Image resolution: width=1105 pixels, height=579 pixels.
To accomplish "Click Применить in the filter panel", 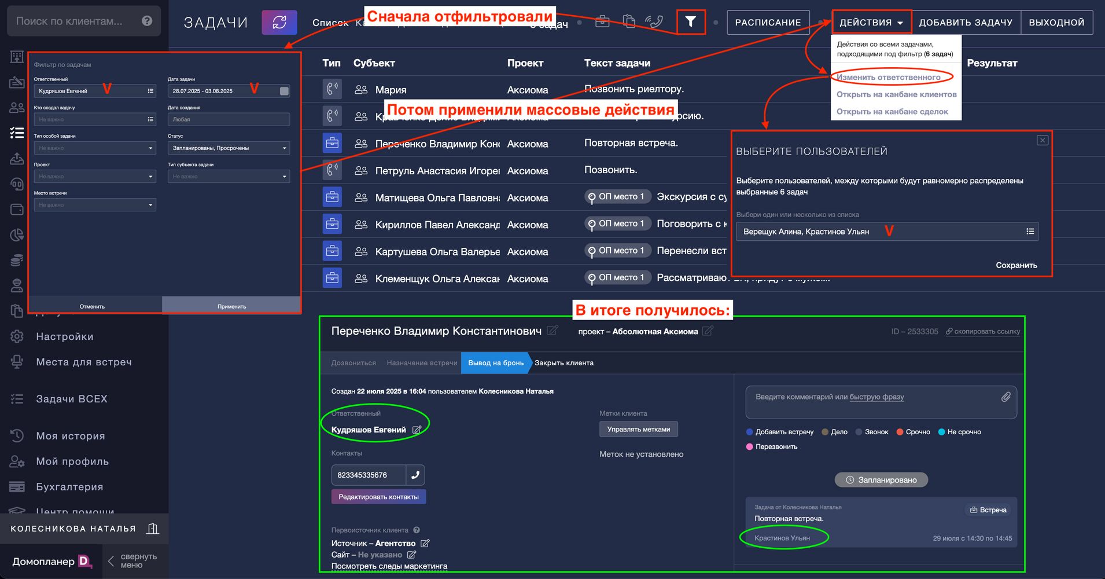I will [231, 306].
